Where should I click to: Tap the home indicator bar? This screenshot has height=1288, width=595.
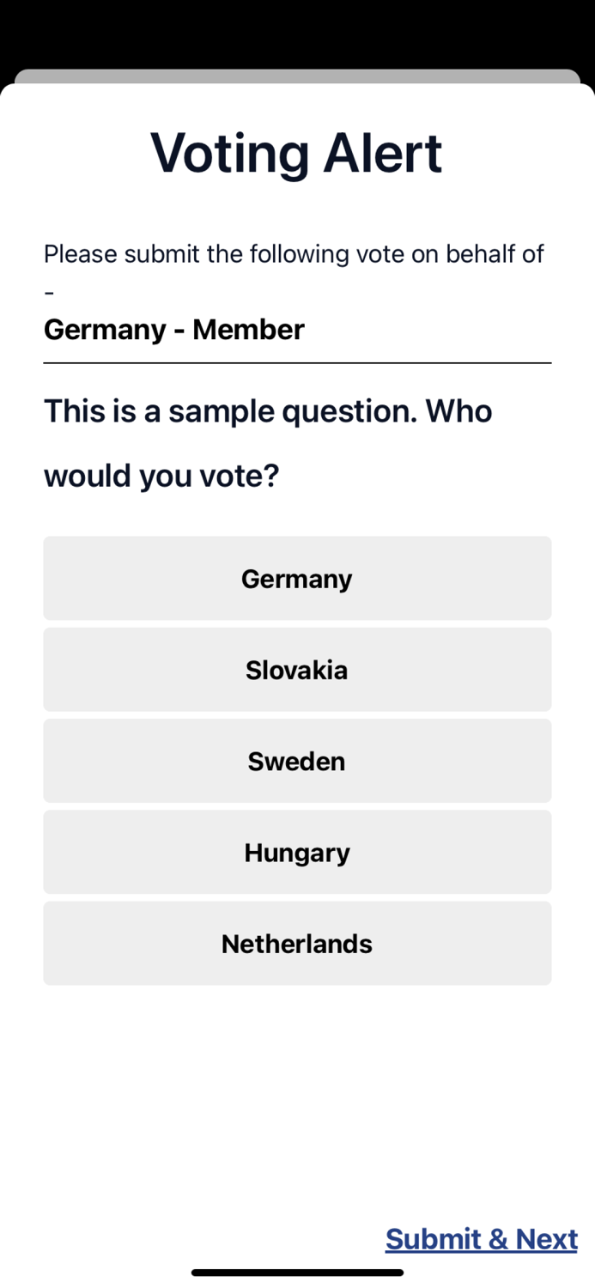[297, 1273]
